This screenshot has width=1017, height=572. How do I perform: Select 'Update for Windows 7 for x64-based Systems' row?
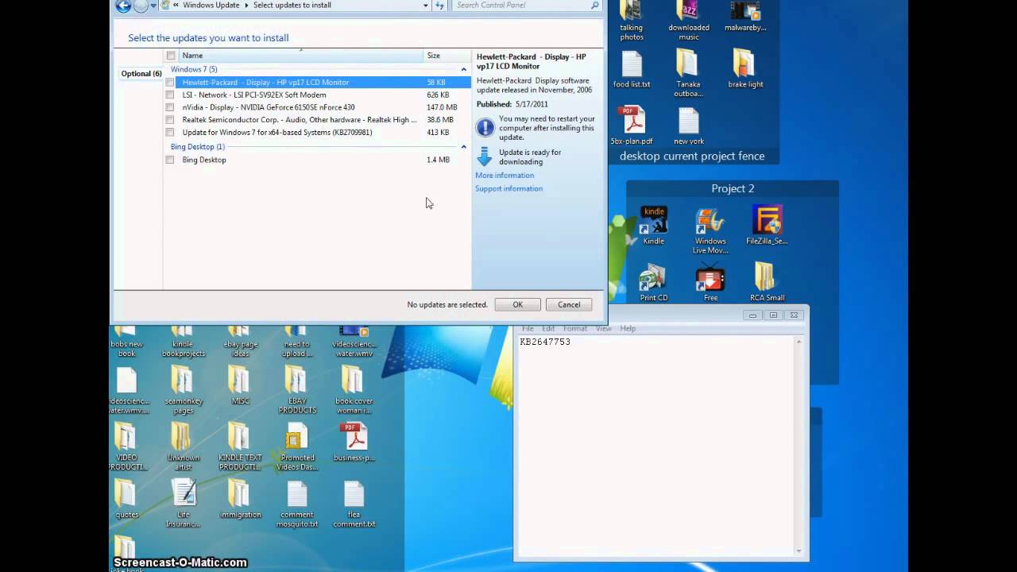click(x=277, y=133)
